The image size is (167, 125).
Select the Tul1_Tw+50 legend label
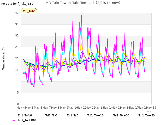147,115
